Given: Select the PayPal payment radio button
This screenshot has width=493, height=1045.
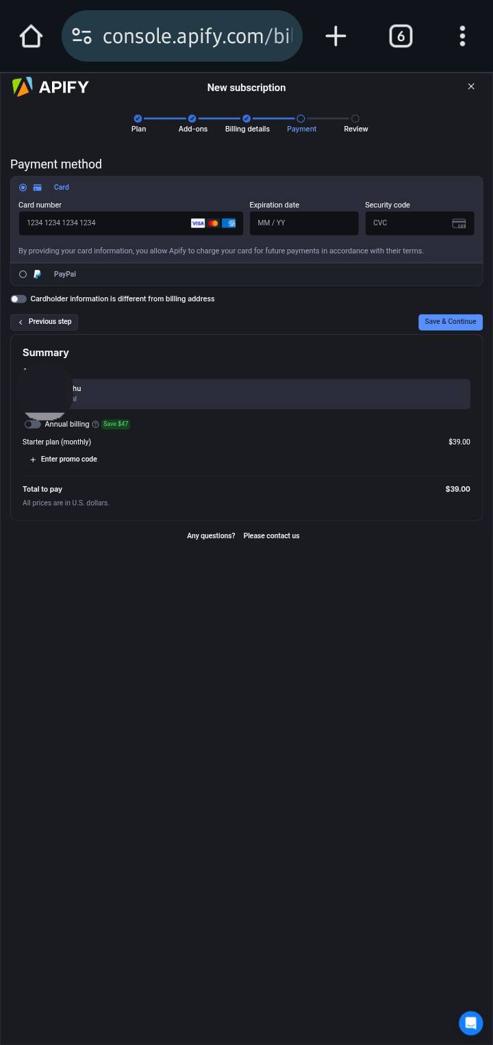Looking at the screenshot, I should coord(23,275).
